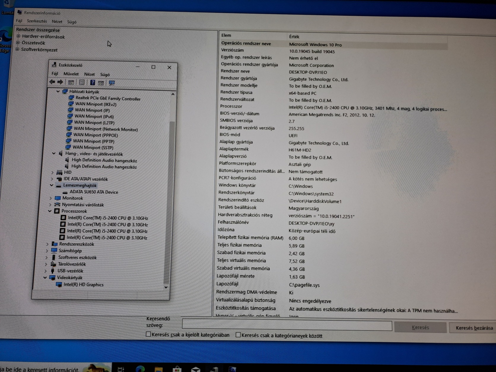
Task: Collapse the Videokártyák node
Action: (45, 277)
